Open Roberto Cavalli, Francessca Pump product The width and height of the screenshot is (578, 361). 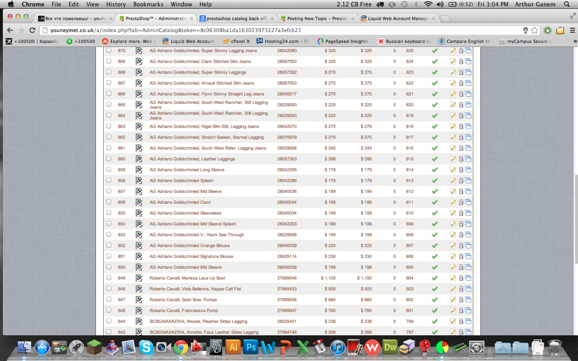(x=184, y=310)
